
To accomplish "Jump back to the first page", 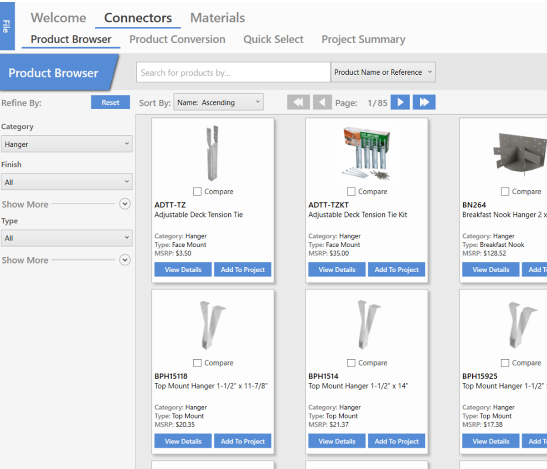I will click(x=298, y=102).
